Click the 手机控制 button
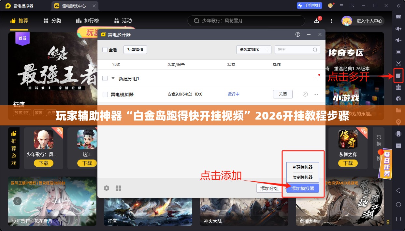 (310, 6)
